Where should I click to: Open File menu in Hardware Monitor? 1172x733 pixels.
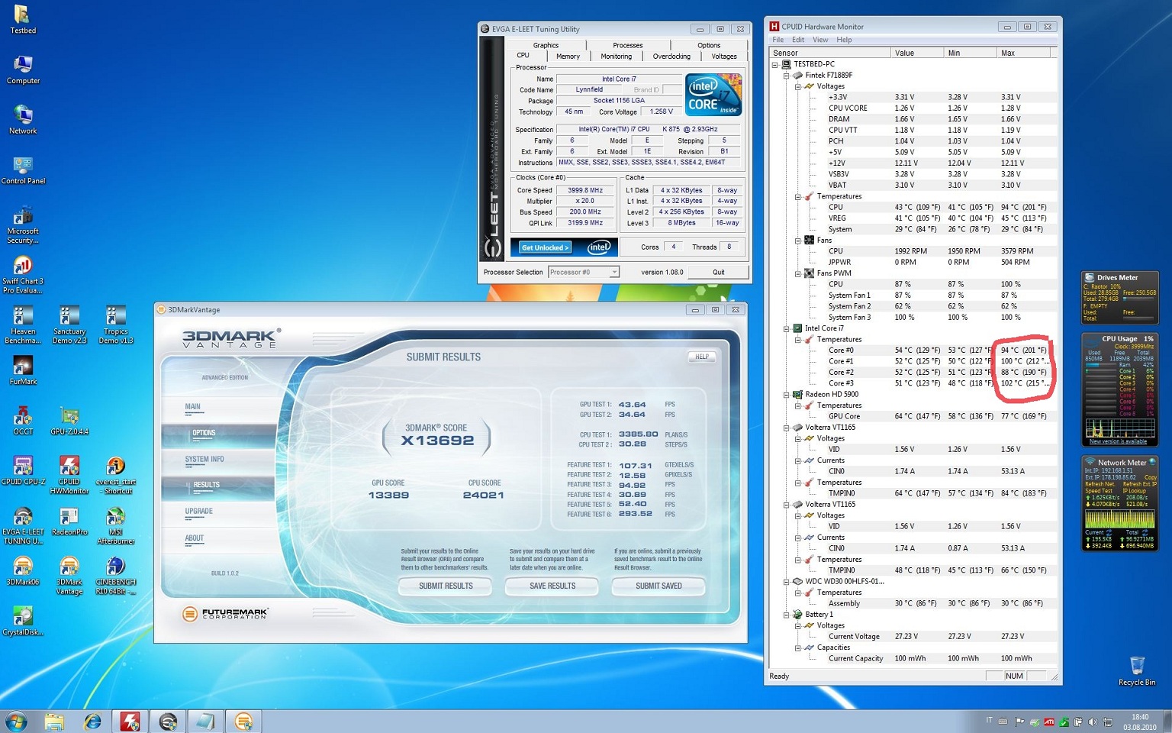tap(778, 40)
